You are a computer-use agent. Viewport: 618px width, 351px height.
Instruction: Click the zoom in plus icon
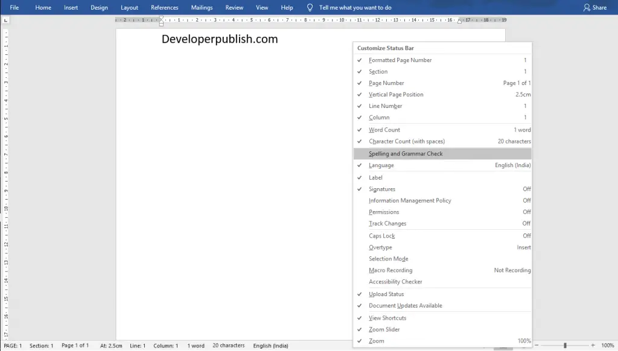click(593, 346)
